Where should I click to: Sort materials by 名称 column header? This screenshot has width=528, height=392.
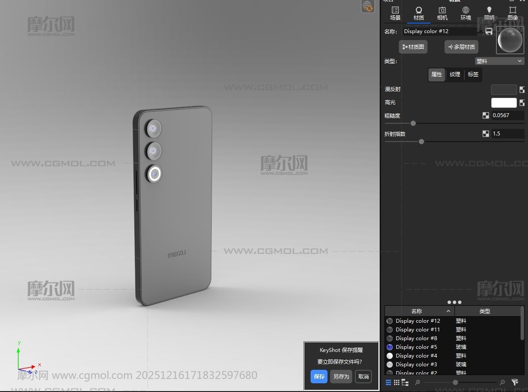[417, 311]
